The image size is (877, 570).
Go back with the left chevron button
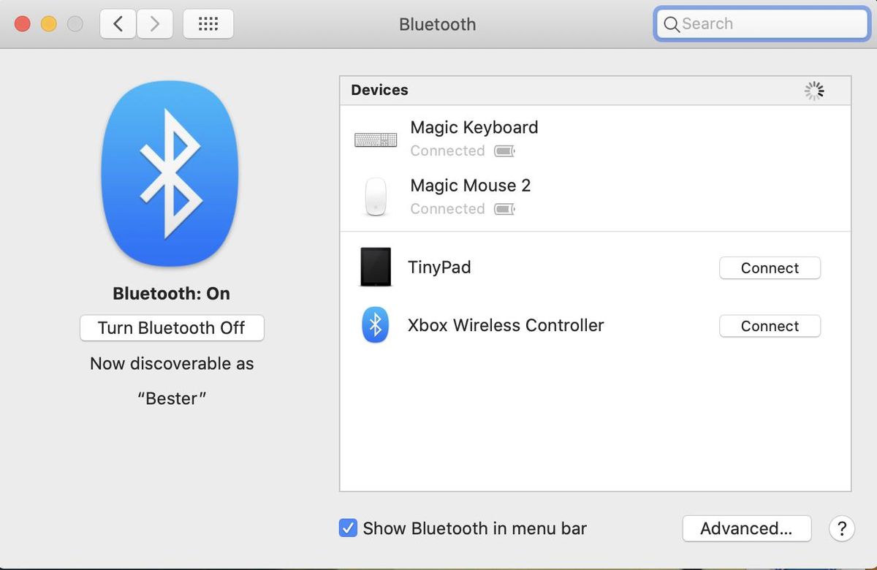[118, 24]
